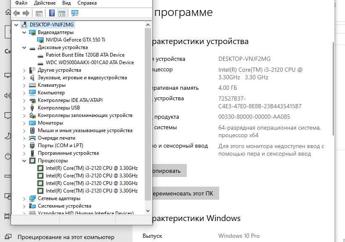Screen dimensions: 345x242
Task: Collapse the Дисковые устройства category
Action: (24, 48)
